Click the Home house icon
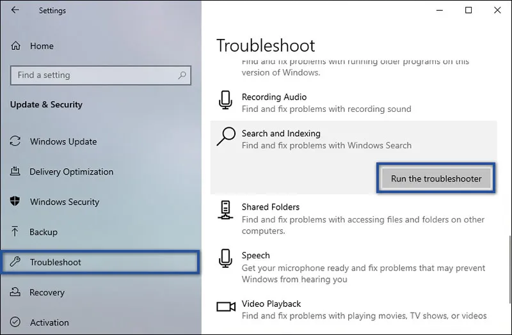Screen dimensions: 512x335 click(15, 45)
